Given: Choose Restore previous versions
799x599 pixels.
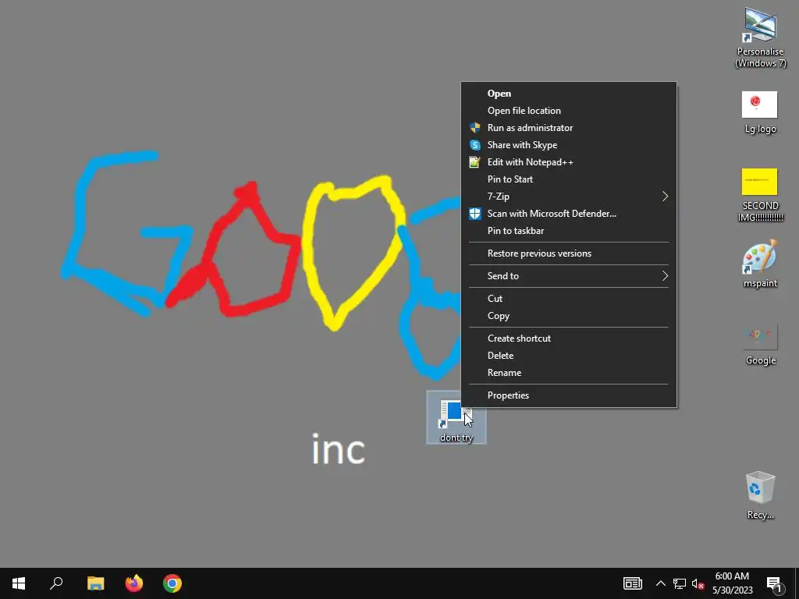Looking at the screenshot, I should [569, 253].
